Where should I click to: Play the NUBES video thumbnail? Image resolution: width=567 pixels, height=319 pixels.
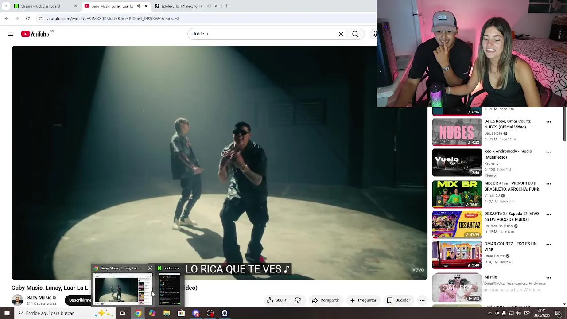point(457,132)
